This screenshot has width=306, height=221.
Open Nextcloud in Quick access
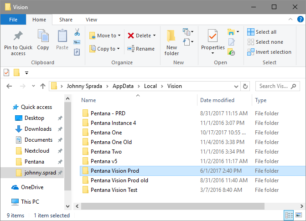tap(32, 151)
